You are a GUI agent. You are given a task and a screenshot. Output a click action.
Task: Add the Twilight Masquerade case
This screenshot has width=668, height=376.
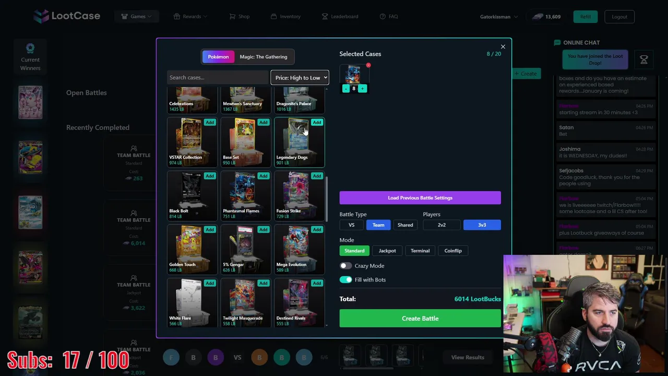click(x=263, y=283)
